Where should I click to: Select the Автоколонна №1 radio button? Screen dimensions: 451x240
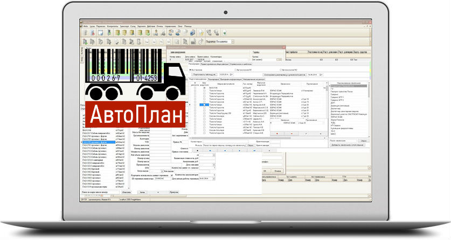click(235, 70)
